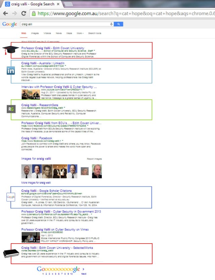Viewport: 215px width, 280px height.
Task: Click the blue magnifier search button
Action: click(x=118, y=24)
